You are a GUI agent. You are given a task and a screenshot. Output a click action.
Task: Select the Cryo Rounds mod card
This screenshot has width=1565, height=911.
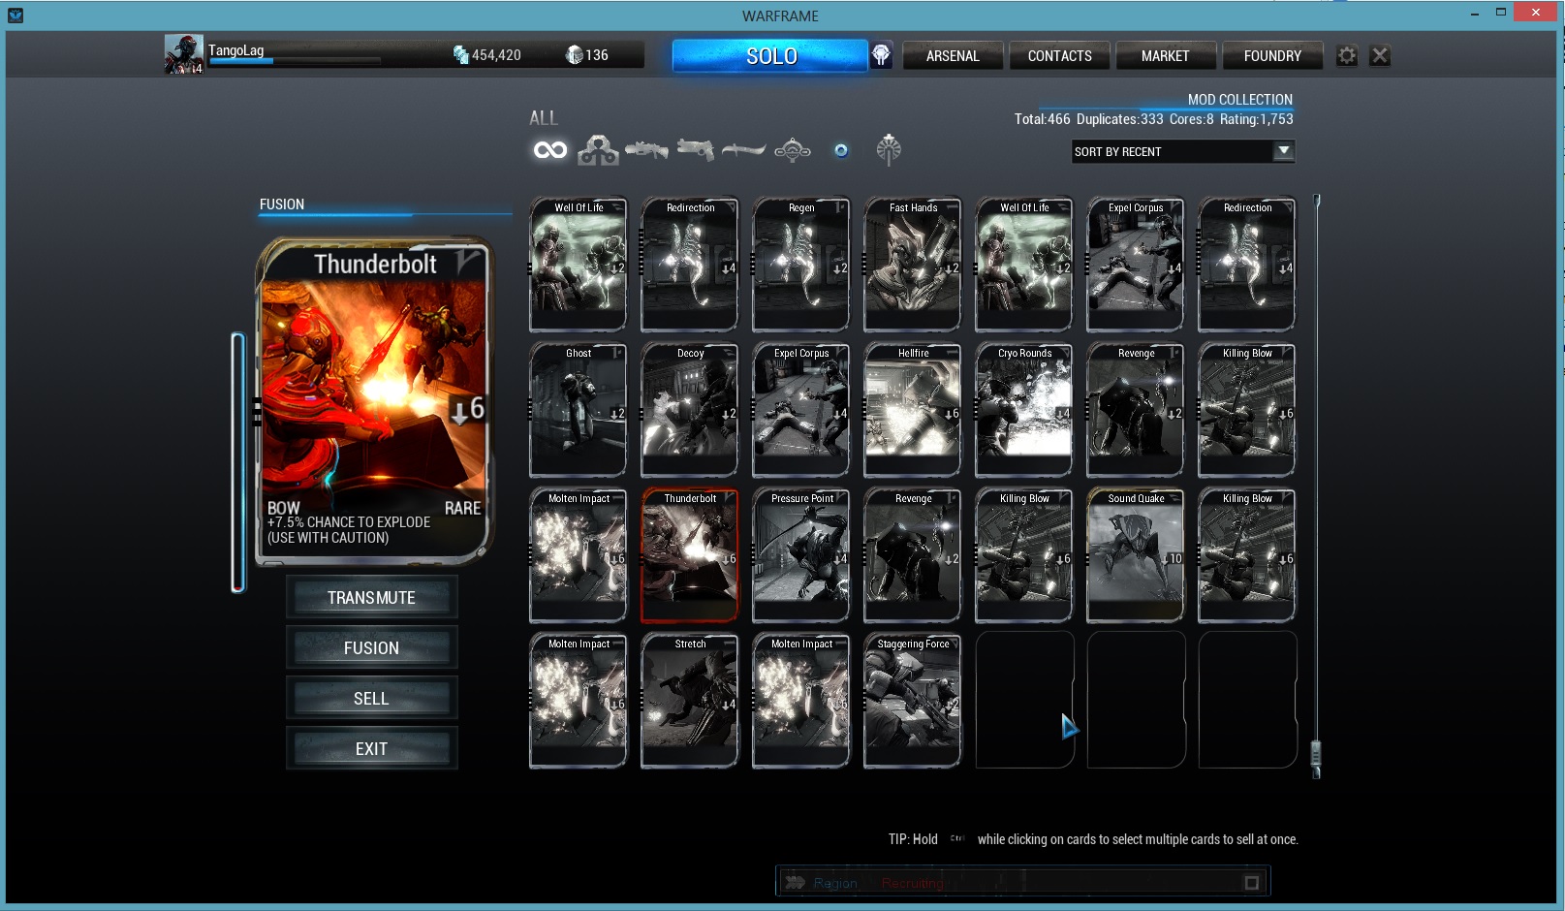(x=1024, y=410)
